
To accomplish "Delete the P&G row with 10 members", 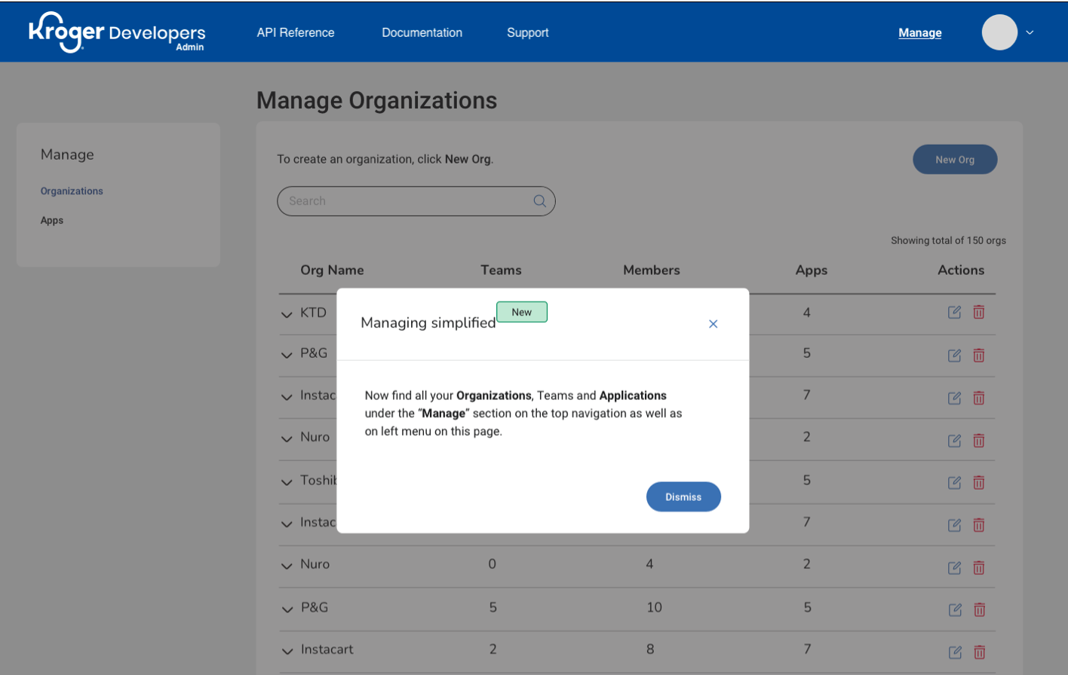I will (980, 609).
